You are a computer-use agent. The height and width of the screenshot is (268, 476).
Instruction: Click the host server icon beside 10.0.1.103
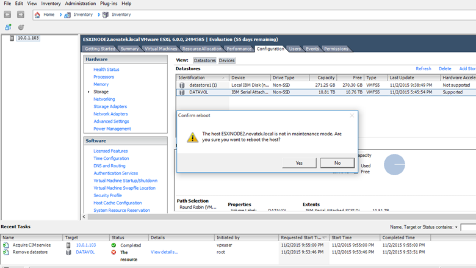[12, 38]
